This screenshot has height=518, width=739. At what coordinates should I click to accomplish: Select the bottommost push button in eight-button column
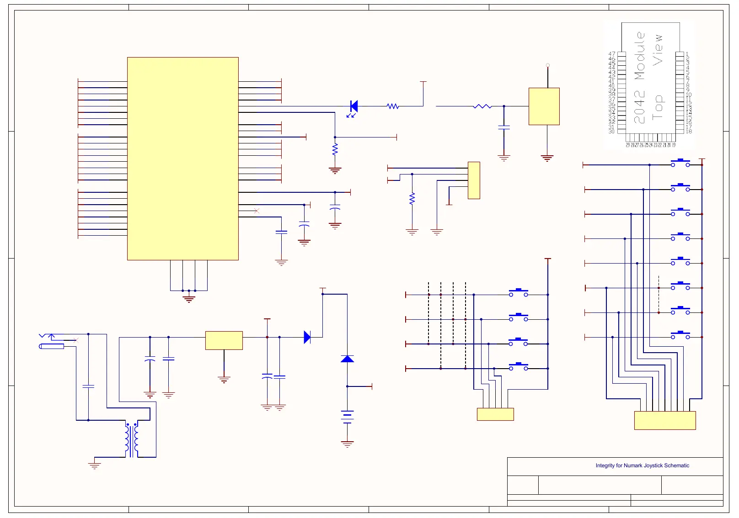tap(680, 335)
